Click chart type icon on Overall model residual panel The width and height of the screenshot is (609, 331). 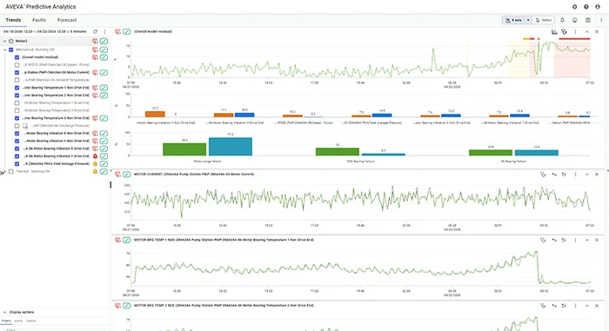(554, 32)
